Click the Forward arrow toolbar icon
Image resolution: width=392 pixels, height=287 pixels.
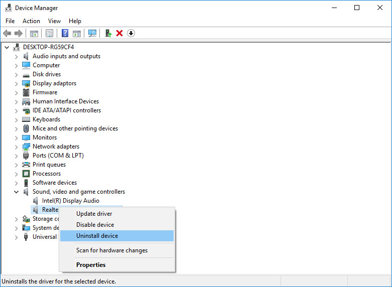19,33
